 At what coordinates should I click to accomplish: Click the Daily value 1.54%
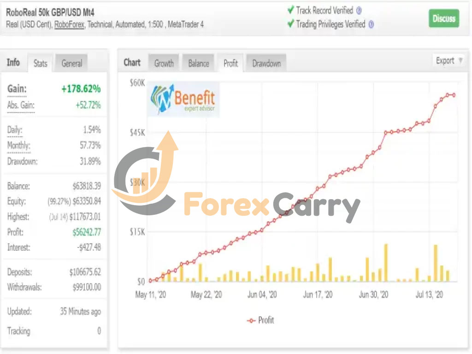92,130
